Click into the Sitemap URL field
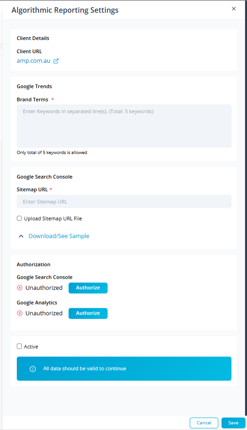Image resolution: width=247 pixels, height=430 pixels. 124,202
